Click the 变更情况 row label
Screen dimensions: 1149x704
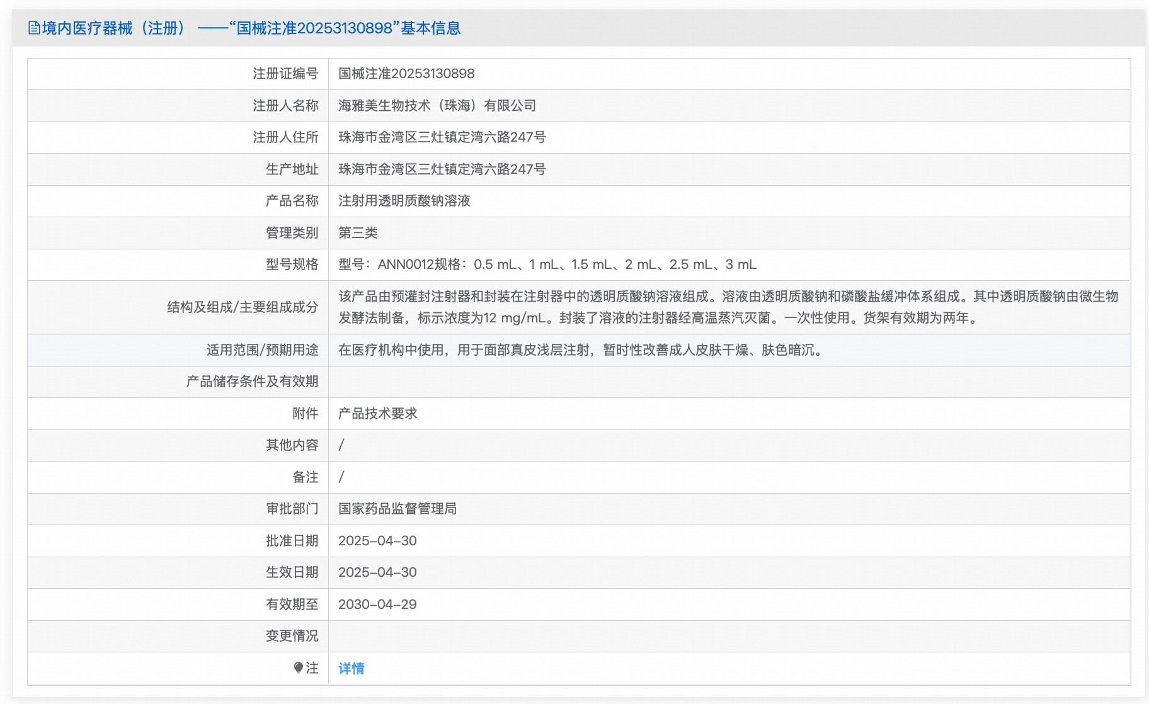[x=292, y=636]
